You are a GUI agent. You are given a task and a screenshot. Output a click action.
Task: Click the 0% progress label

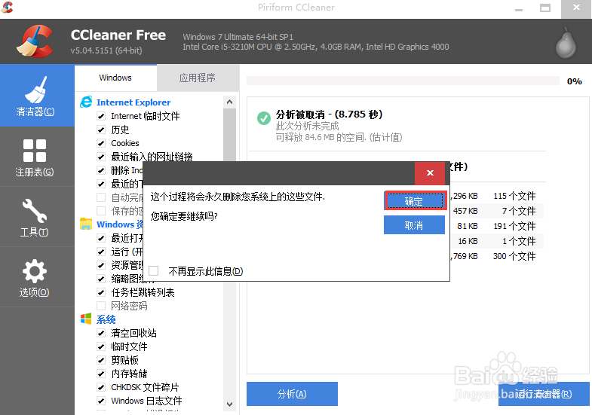click(x=574, y=81)
